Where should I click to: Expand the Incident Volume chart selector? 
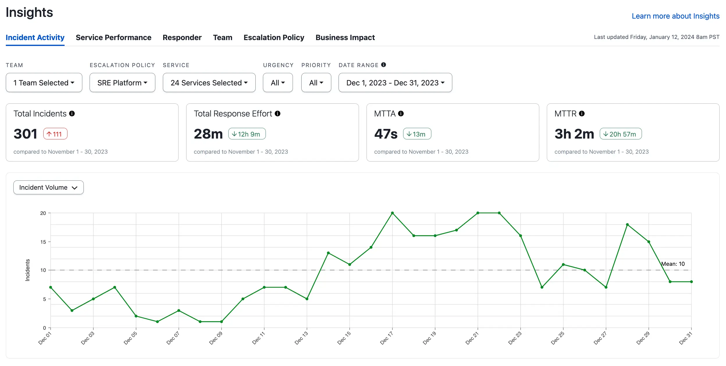point(48,188)
